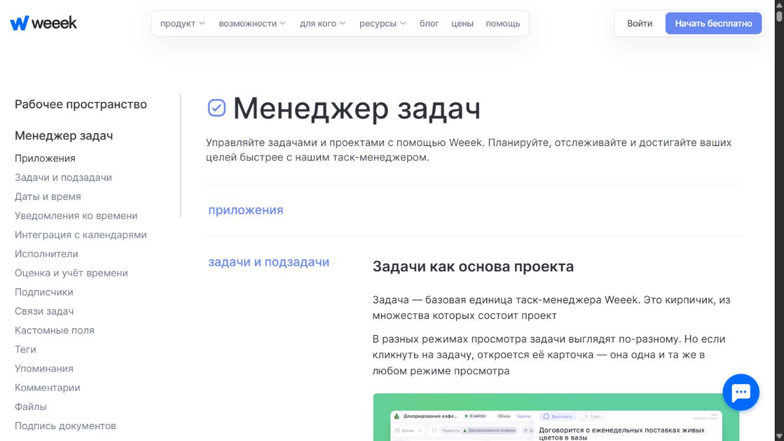Open the цены menu item
The image size is (784, 441).
462,24
